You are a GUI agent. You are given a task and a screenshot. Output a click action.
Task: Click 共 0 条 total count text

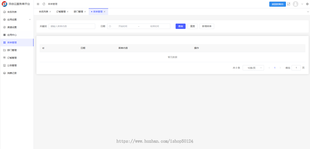[x=236, y=68]
